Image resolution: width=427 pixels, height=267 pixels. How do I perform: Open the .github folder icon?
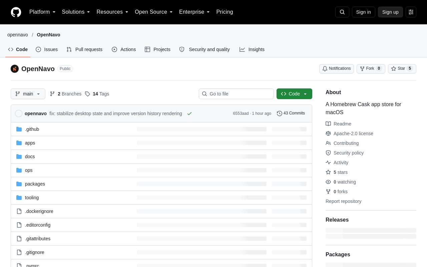[x=19, y=129]
